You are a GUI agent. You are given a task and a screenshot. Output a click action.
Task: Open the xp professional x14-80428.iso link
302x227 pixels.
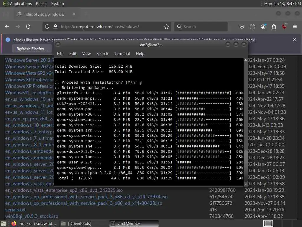(83, 203)
